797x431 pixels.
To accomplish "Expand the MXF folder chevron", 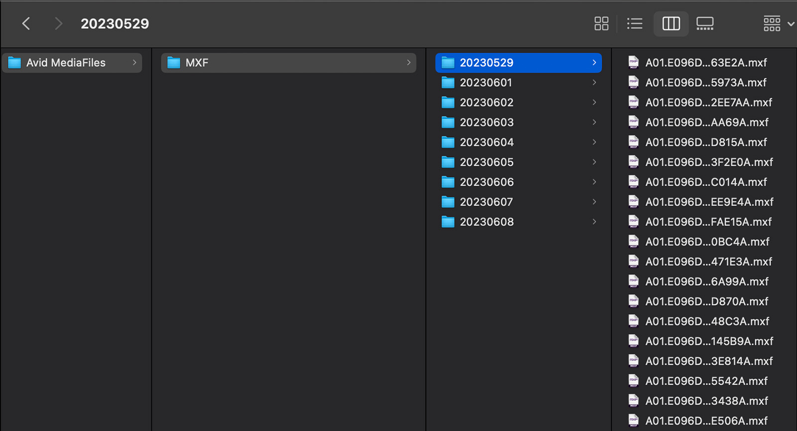I will (408, 63).
